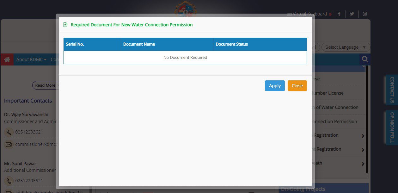Open the Instagram profile icon
Screen dimensions: 398x193
tap(364, 14)
